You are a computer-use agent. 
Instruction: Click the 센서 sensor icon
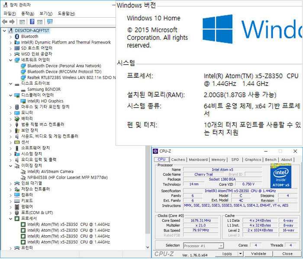pyautogui.click(x=17, y=142)
